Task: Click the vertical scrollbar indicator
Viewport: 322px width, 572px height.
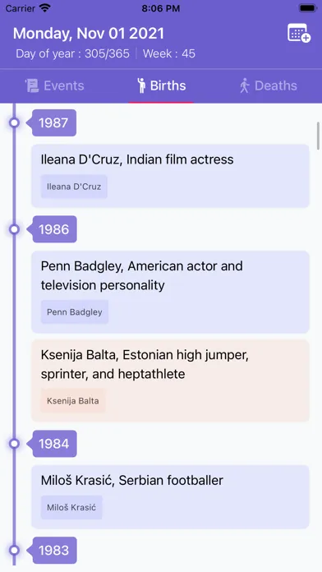Action: pos(319,136)
